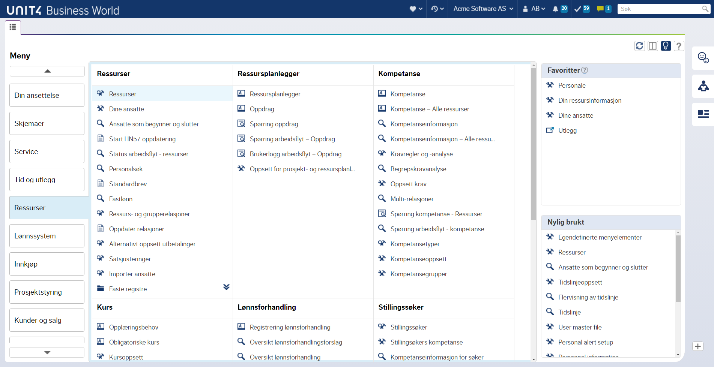Click the screen icon beside Oppdrag
This screenshot has width=714, height=367.
241,108
